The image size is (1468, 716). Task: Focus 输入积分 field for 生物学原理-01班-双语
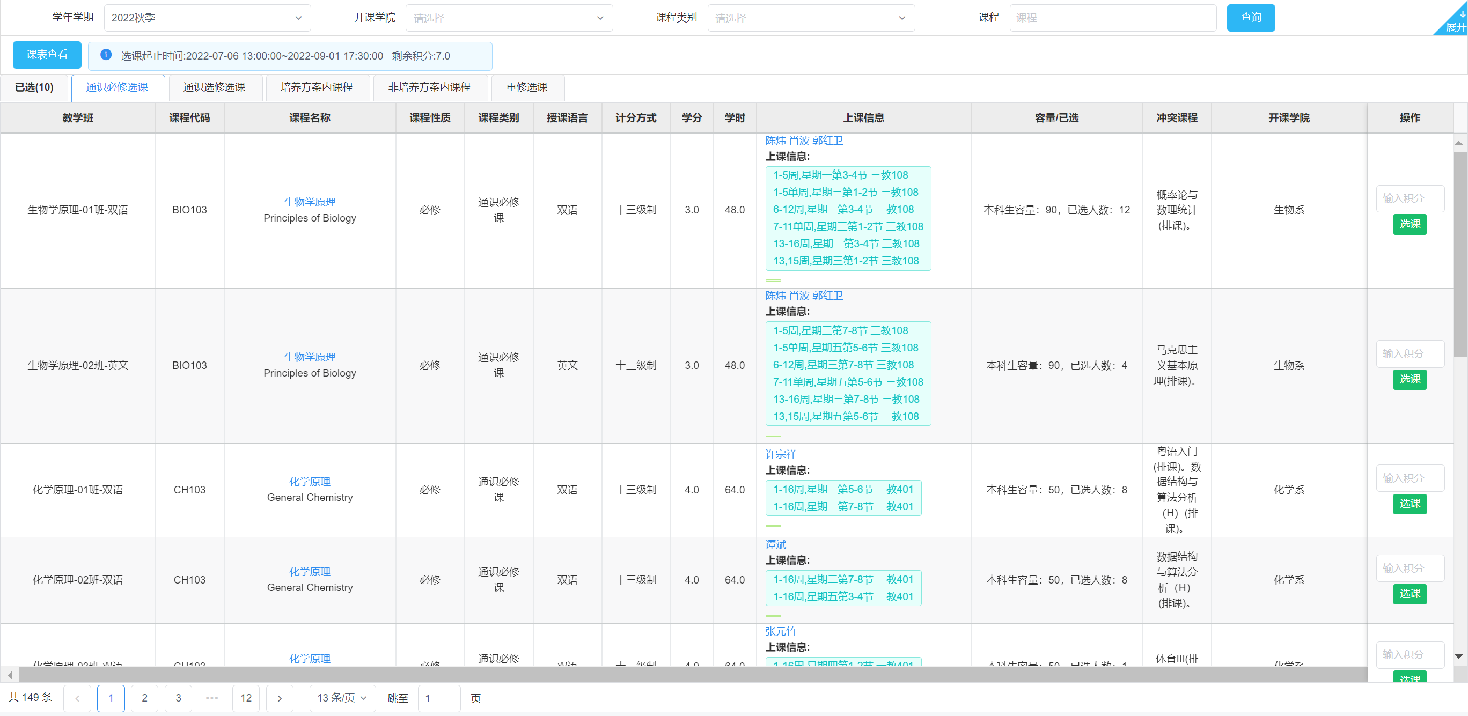pos(1410,198)
